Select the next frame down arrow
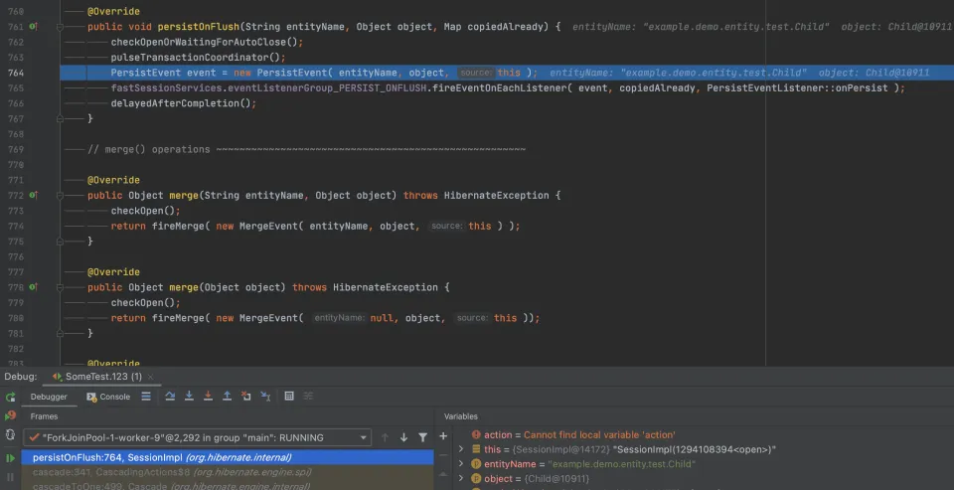The image size is (954, 490). click(x=403, y=437)
